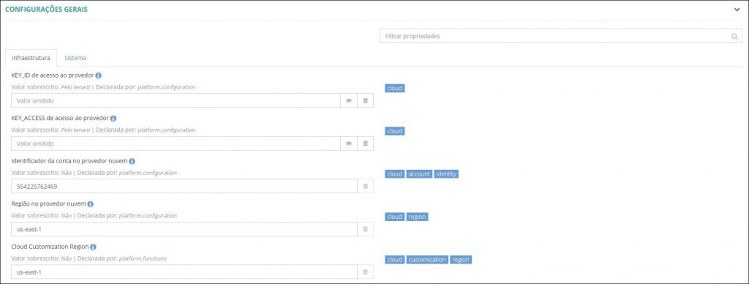Show info for Cloud Customization Region

pos(93,247)
